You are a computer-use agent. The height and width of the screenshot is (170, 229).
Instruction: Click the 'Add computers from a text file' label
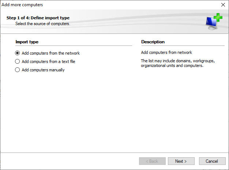(48, 62)
